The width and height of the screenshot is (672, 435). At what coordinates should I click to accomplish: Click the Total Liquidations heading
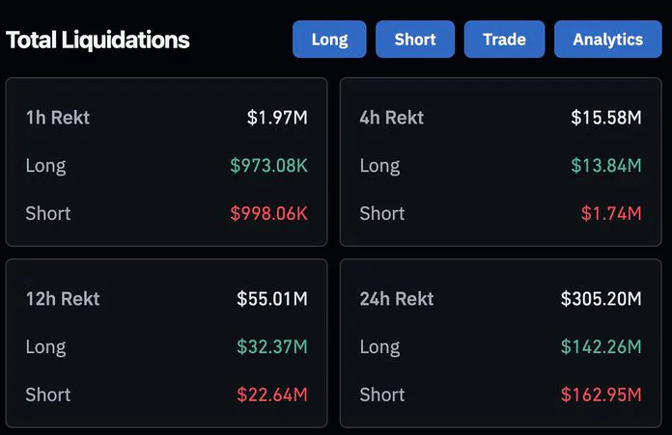98,41
